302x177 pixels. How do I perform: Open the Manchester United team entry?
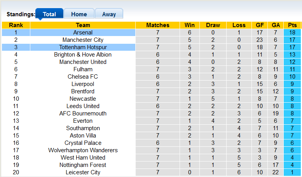point(83,62)
